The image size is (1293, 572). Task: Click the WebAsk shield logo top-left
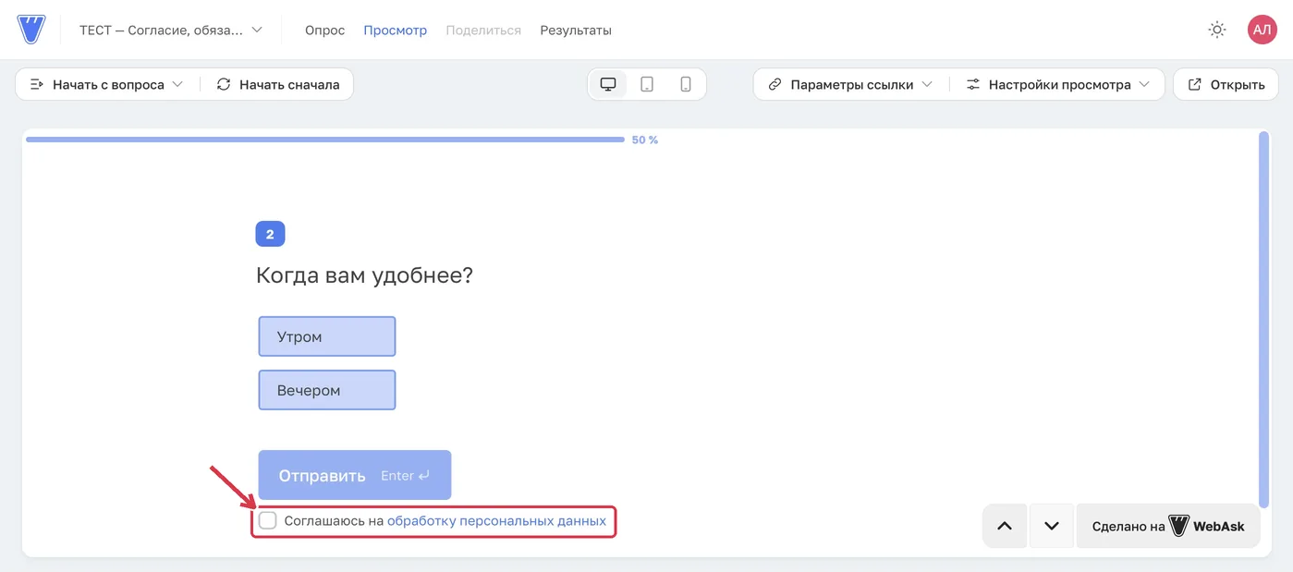(31, 30)
